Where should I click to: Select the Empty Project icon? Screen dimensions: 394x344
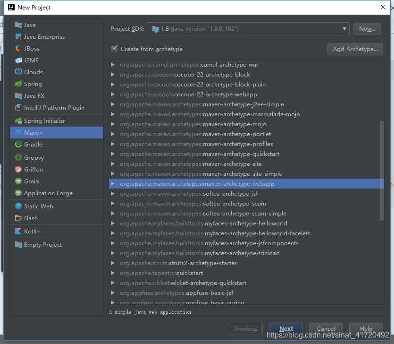18,245
